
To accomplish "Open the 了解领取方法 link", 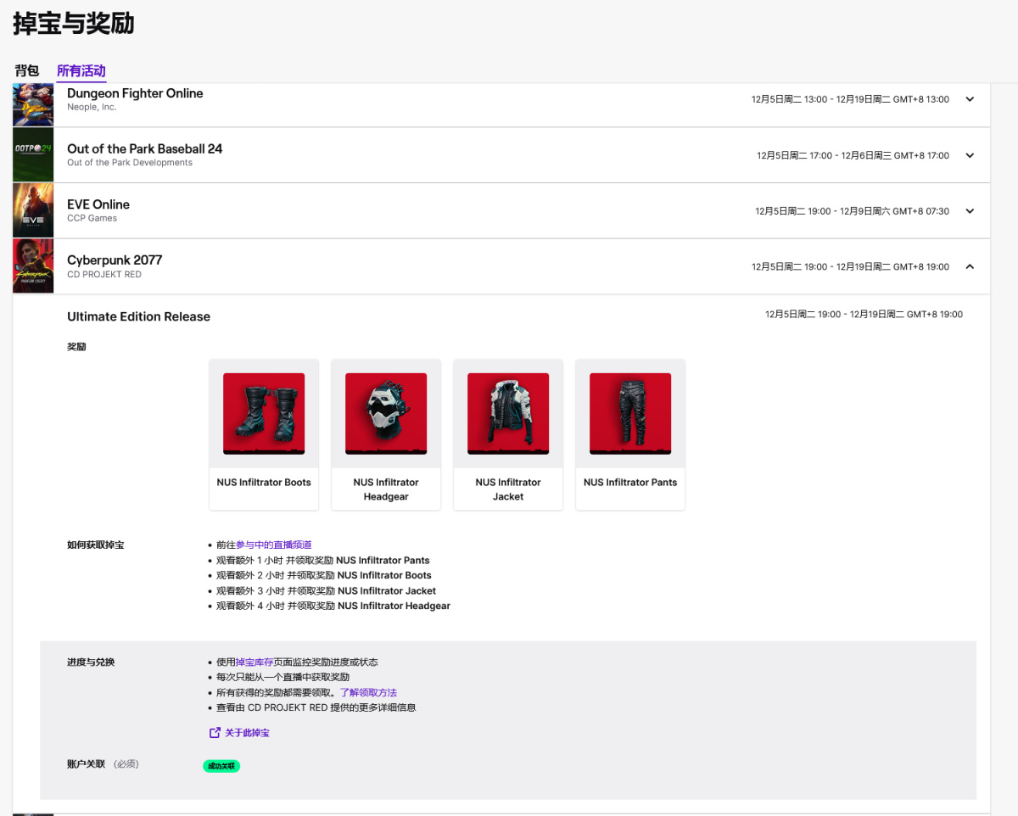I will point(368,692).
